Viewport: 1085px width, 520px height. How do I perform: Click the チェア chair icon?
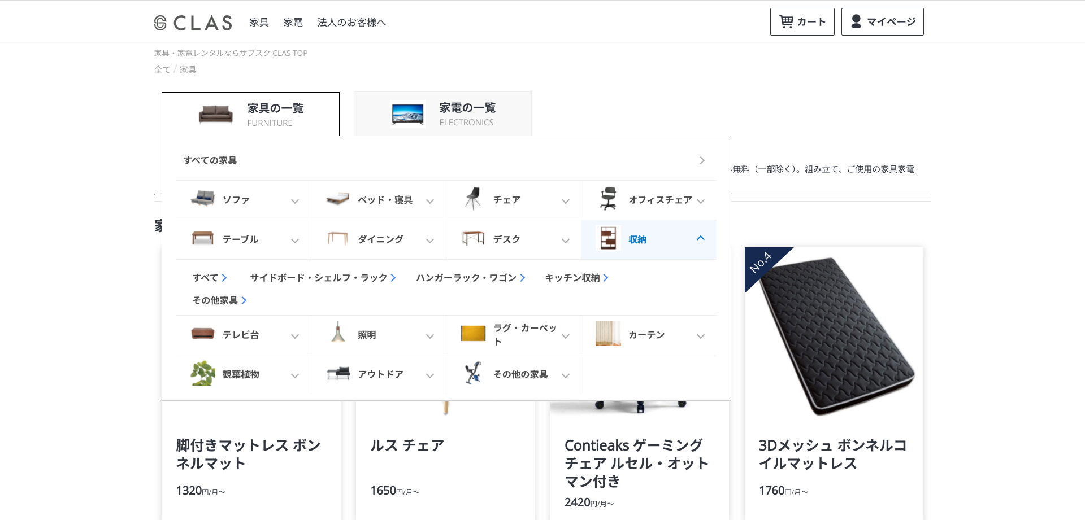(473, 199)
